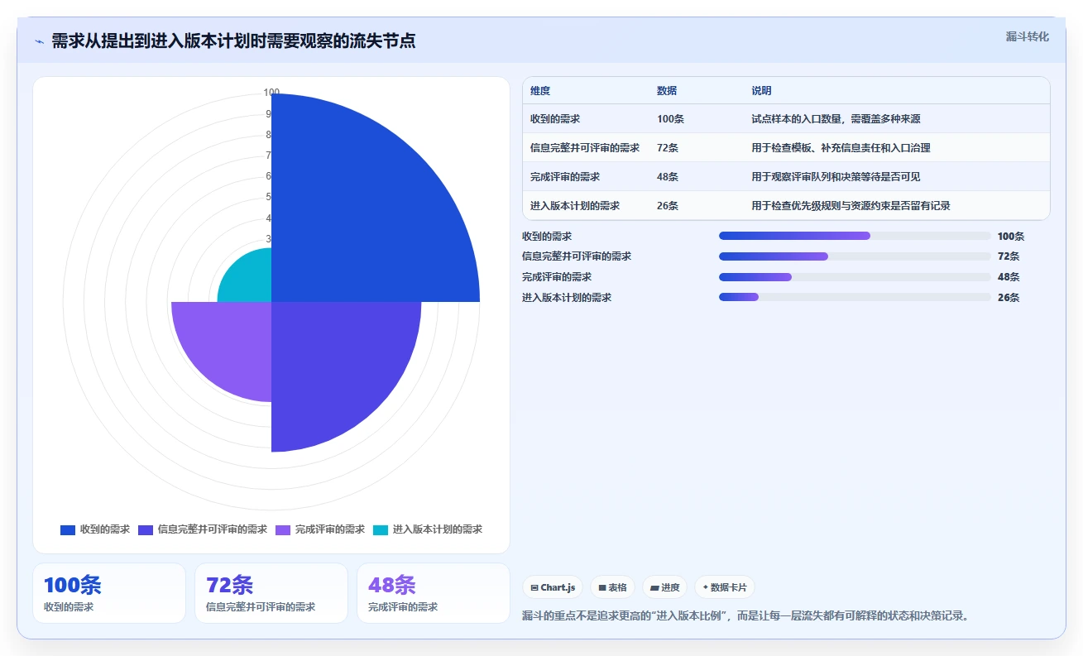The height and width of the screenshot is (656, 1083).
Task: Click the page title 需求从提出到进入版本计划
Action: (x=233, y=41)
